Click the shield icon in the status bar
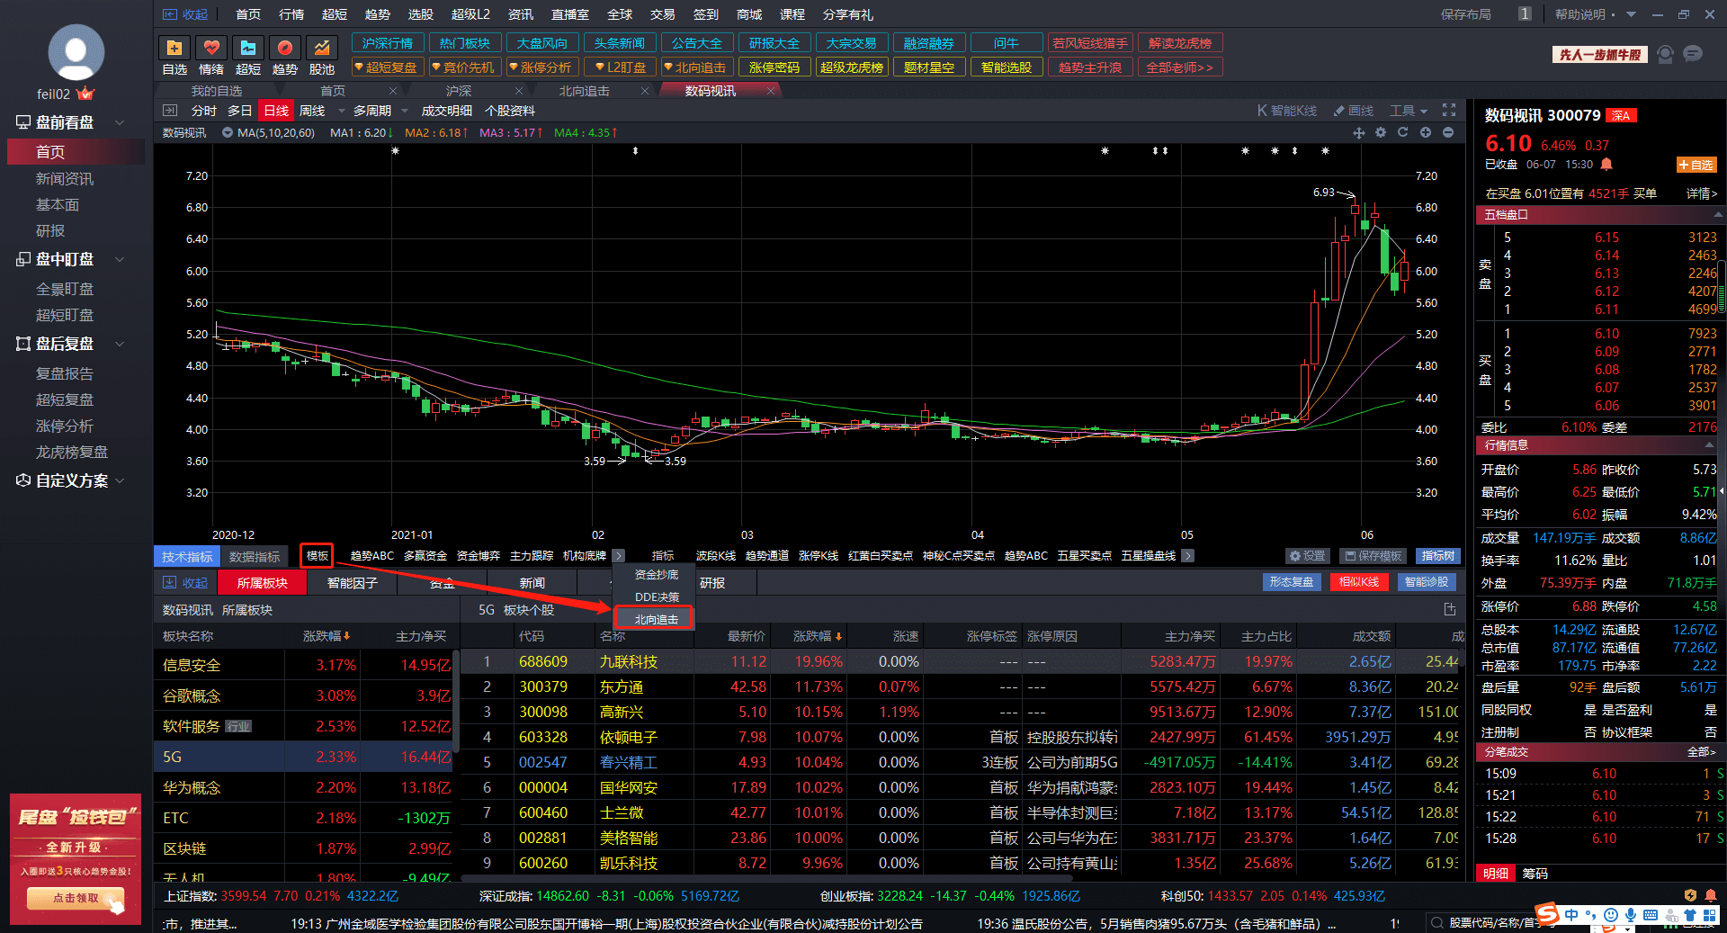Image resolution: width=1727 pixels, height=933 pixels. (1690, 895)
